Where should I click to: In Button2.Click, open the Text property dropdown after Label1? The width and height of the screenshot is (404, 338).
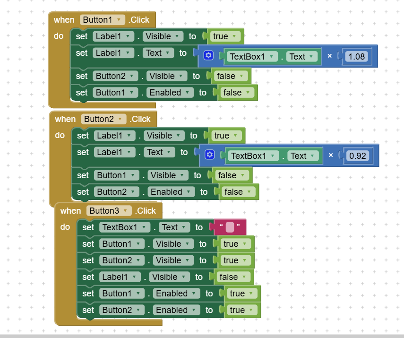[160, 152]
